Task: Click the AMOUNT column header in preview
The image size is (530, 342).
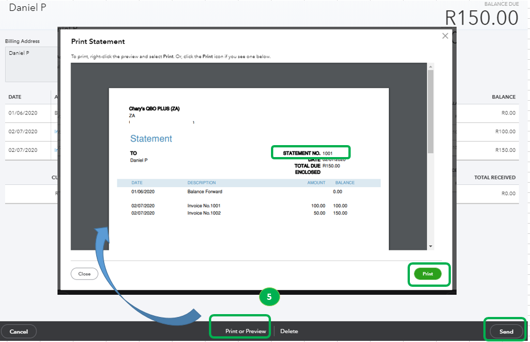Action: click(316, 183)
